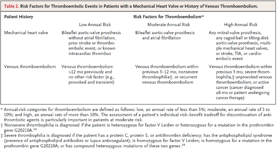The height and width of the screenshot is (151, 277).
Task: Click the low-risk bileaflet aortic-valve prosthesis cell
Action: pos(91,43)
